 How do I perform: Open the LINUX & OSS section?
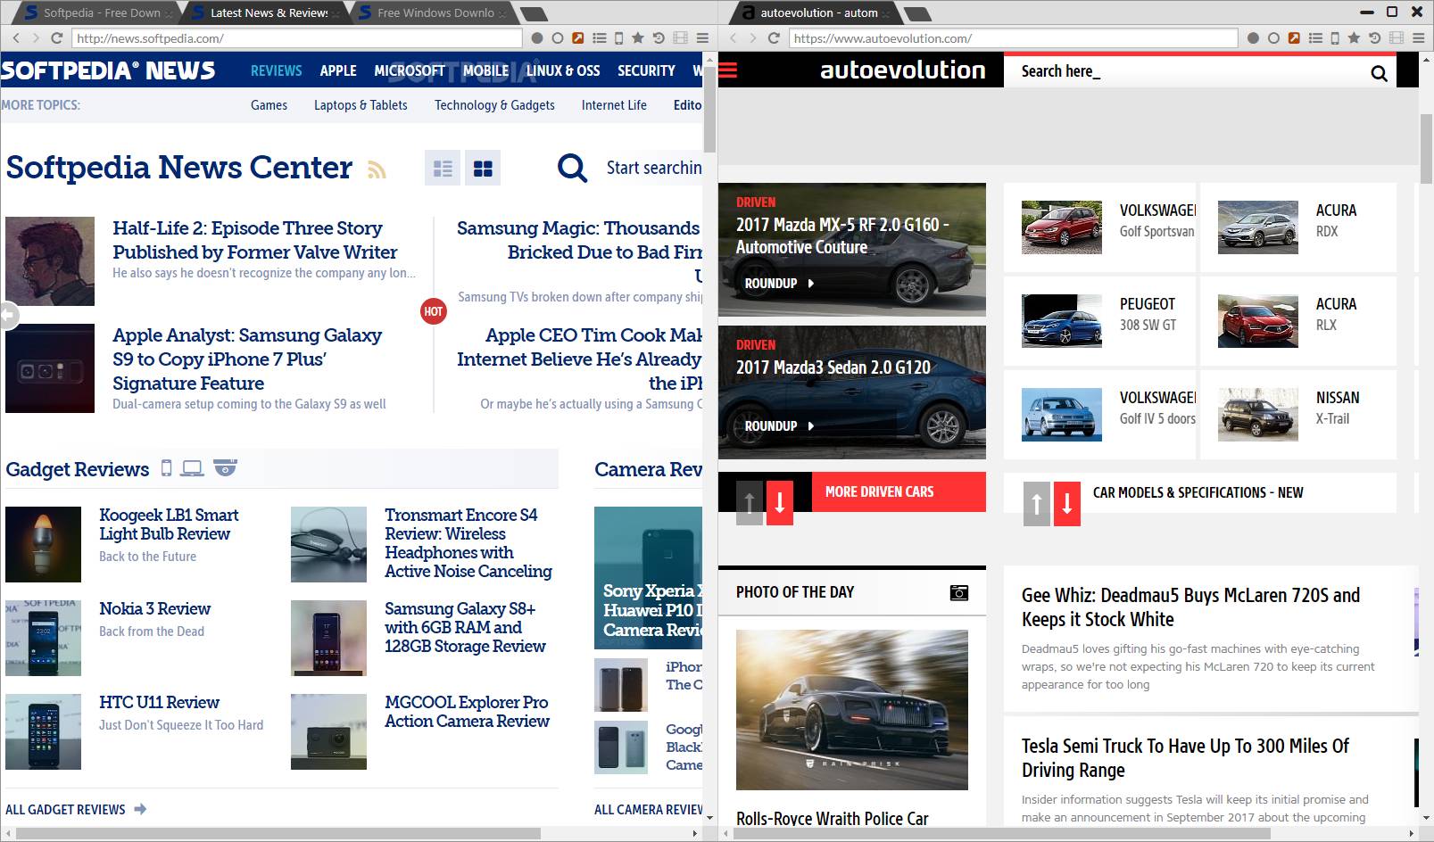562,70
